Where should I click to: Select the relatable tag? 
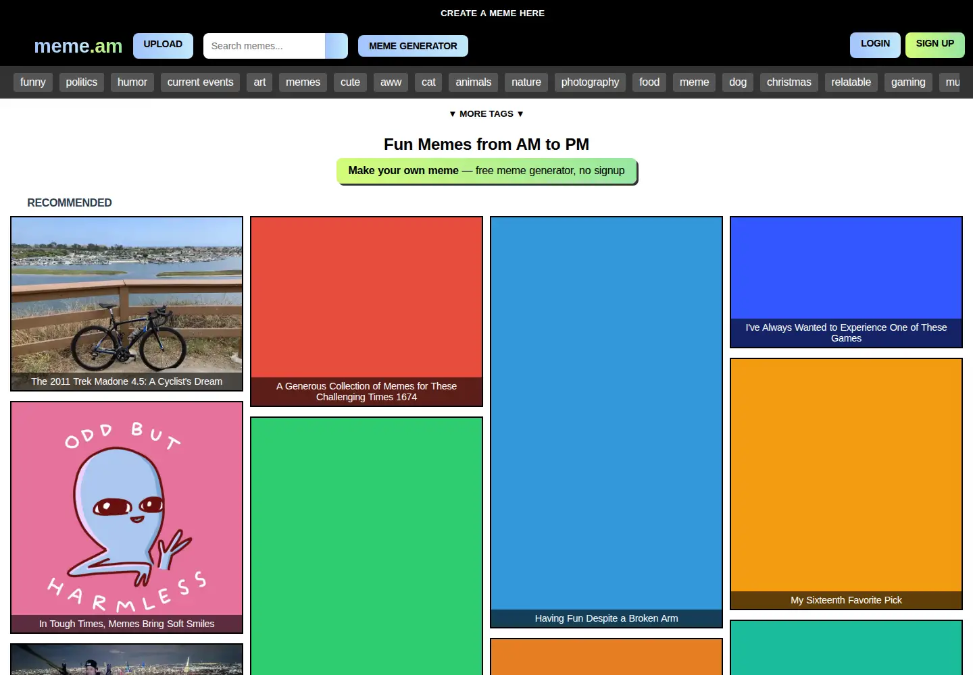[851, 82]
